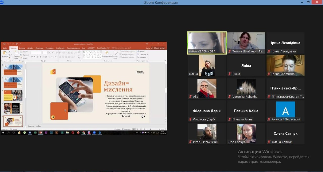Switch to the ACROBAT ribbon tab
Viewport: 323px width, 172px height.
(91, 48)
